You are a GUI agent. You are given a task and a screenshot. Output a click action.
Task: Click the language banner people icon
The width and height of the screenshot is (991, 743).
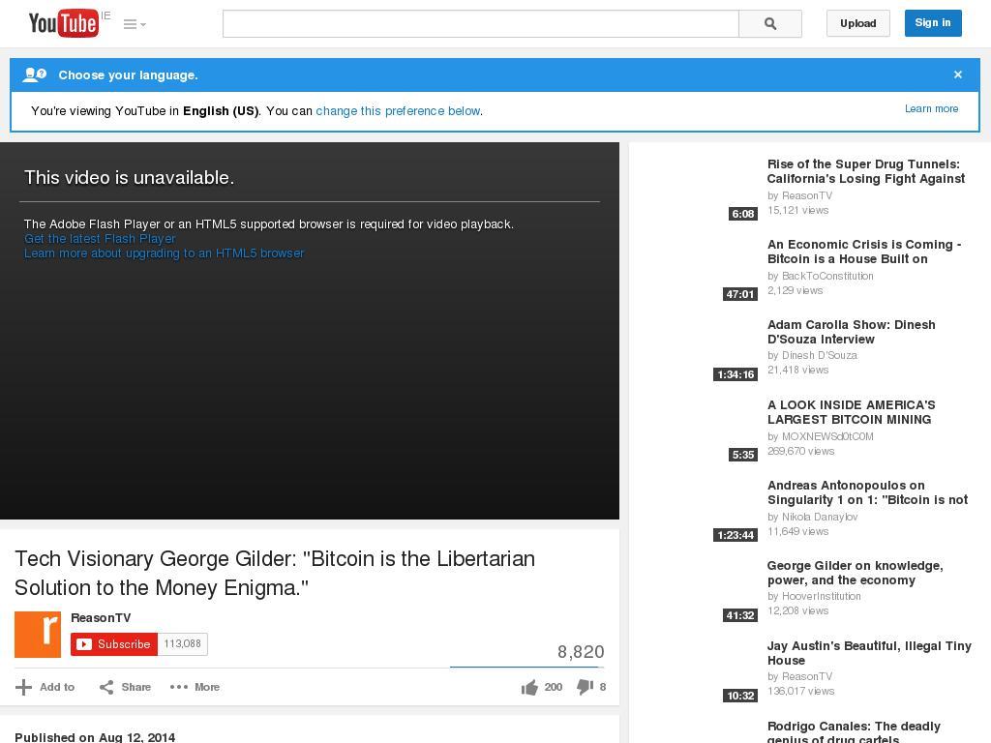[34, 74]
